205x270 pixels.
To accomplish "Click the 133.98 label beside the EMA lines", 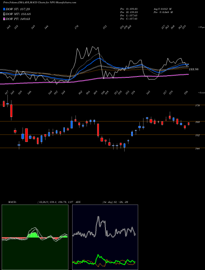I will (194, 70).
